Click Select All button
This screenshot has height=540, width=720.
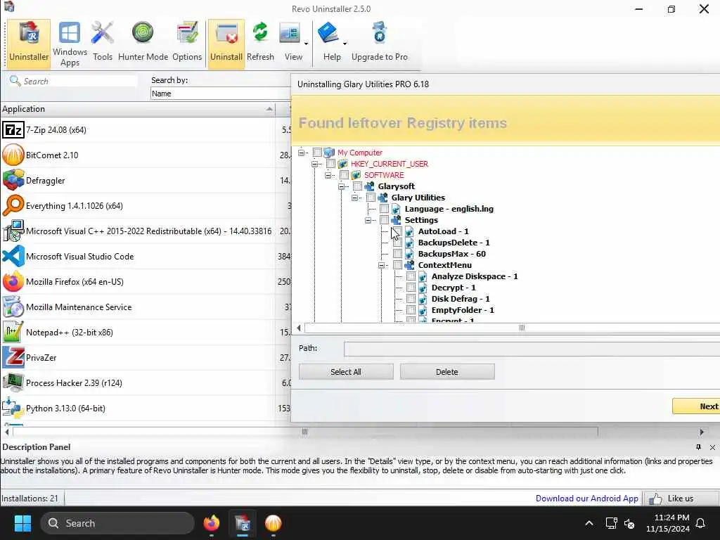click(346, 371)
